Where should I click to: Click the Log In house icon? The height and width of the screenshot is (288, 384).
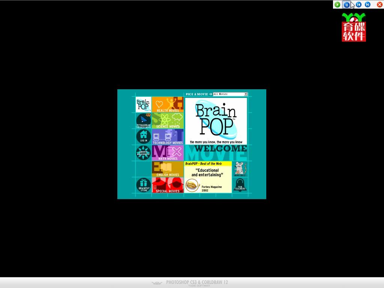point(144,136)
